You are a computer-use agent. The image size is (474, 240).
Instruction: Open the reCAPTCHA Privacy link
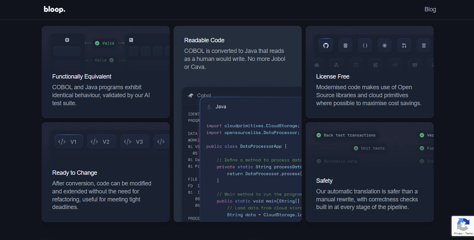click(458, 233)
